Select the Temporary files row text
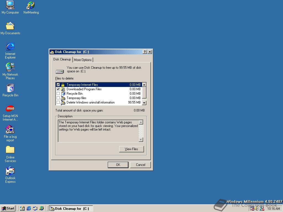This screenshot has width=283, height=212. pyautogui.click(x=76, y=98)
